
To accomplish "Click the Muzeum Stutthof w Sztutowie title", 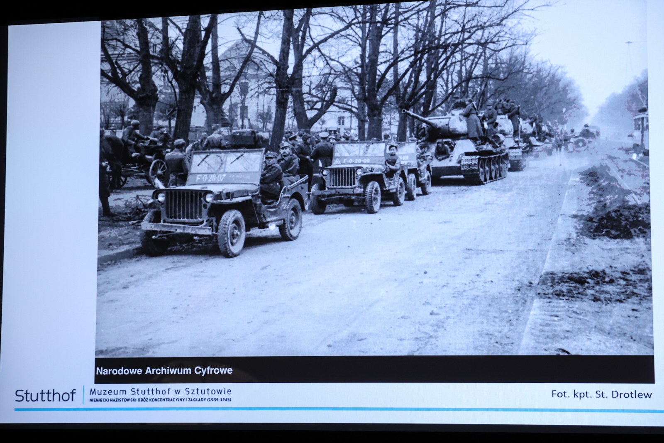I will click(x=160, y=392).
